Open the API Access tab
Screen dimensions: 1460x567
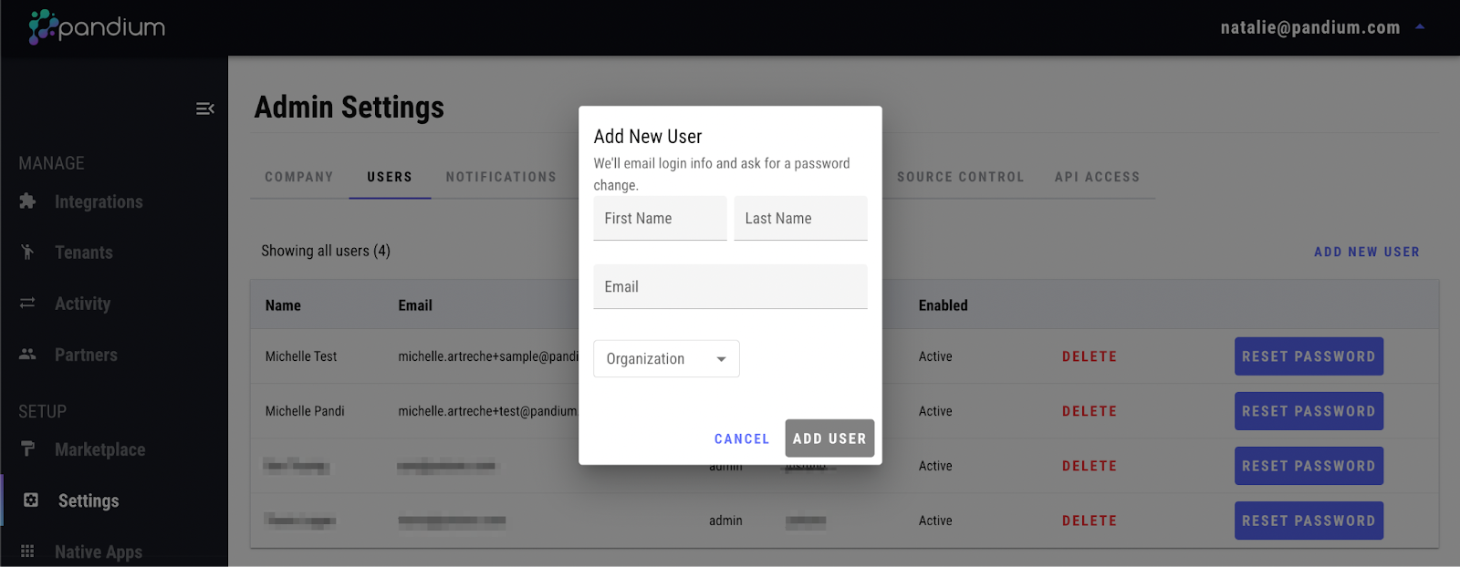[1097, 177]
